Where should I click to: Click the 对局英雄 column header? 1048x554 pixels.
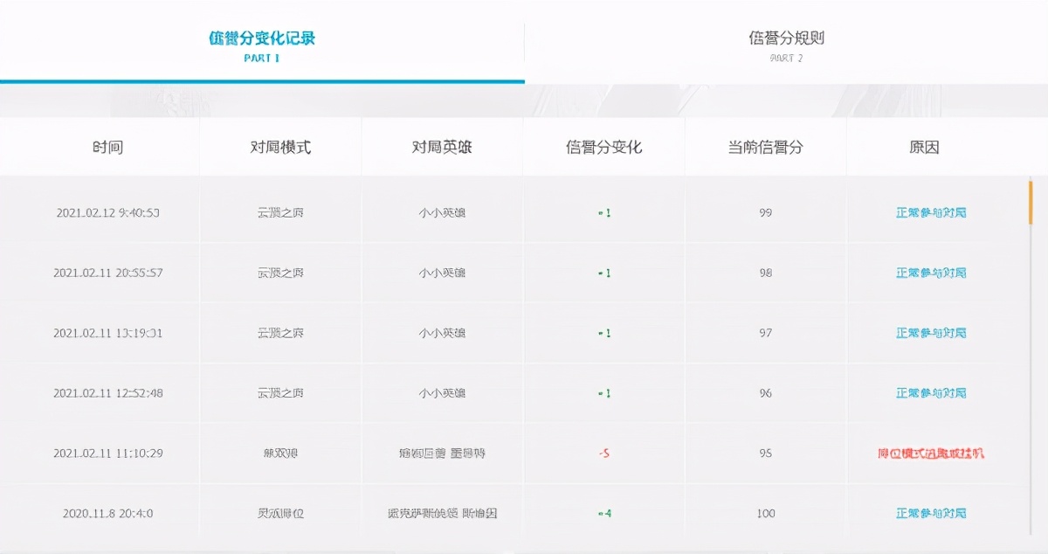coord(442,146)
